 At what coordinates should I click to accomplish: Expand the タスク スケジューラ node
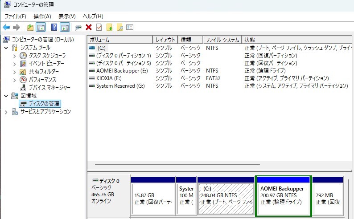(14, 56)
